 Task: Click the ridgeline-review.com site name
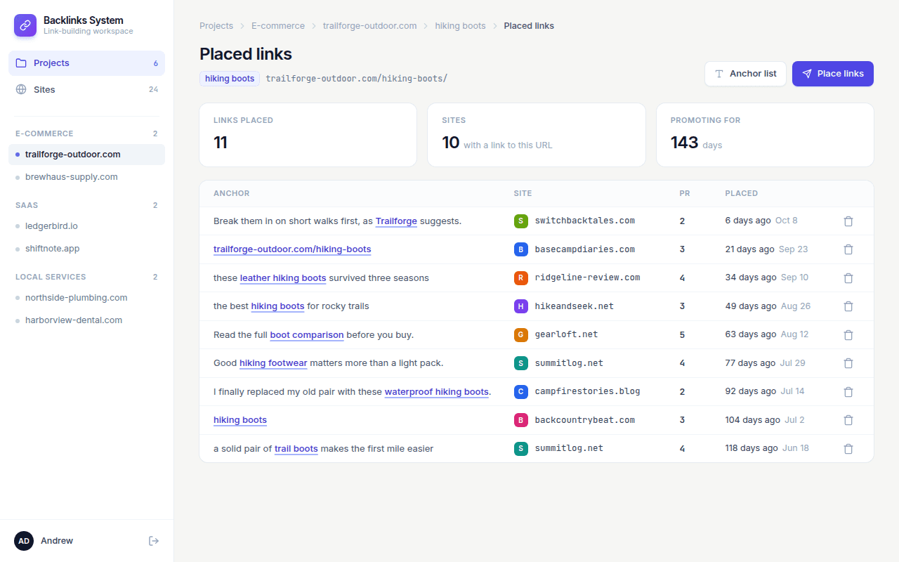coord(587,278)
